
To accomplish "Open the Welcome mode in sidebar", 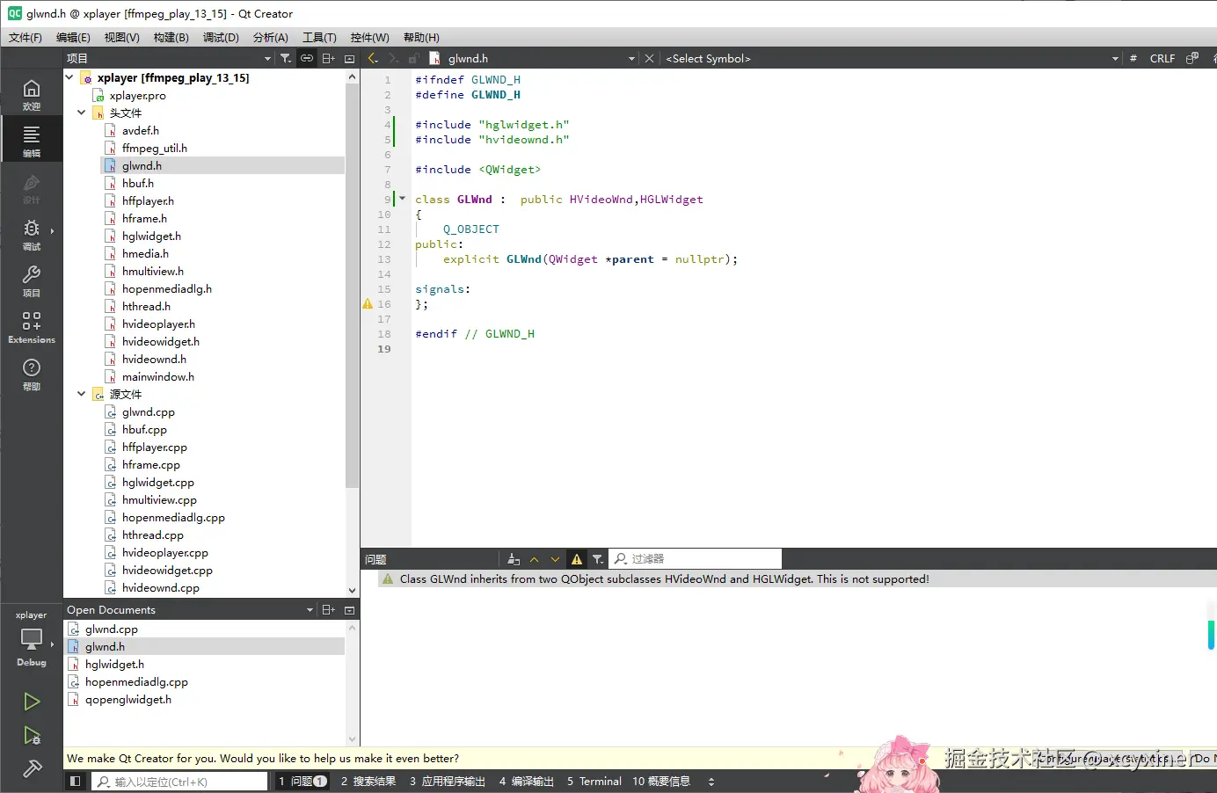I will pos(32,94).
